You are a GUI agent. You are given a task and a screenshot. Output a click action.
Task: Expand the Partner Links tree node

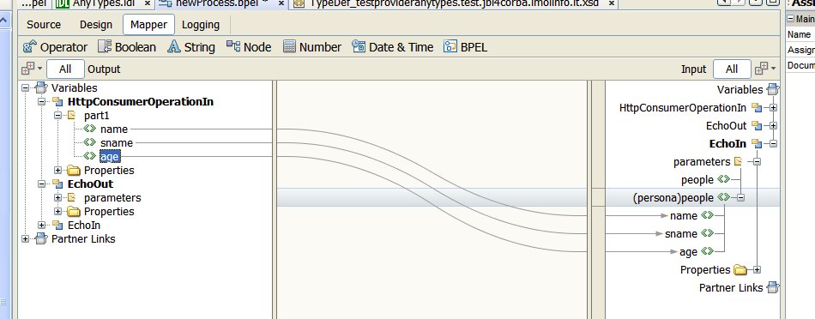click(25, 239)
